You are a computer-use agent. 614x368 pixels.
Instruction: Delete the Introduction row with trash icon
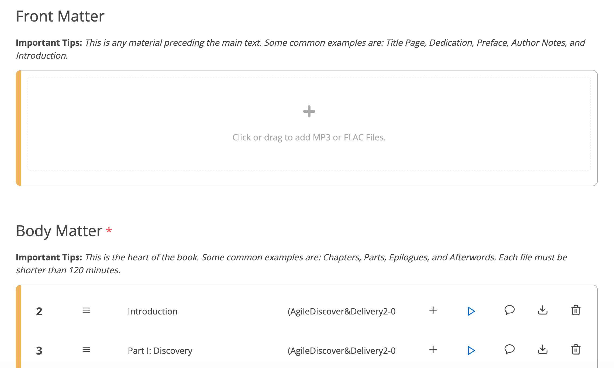pyautogui.click(x=576, y=310)
